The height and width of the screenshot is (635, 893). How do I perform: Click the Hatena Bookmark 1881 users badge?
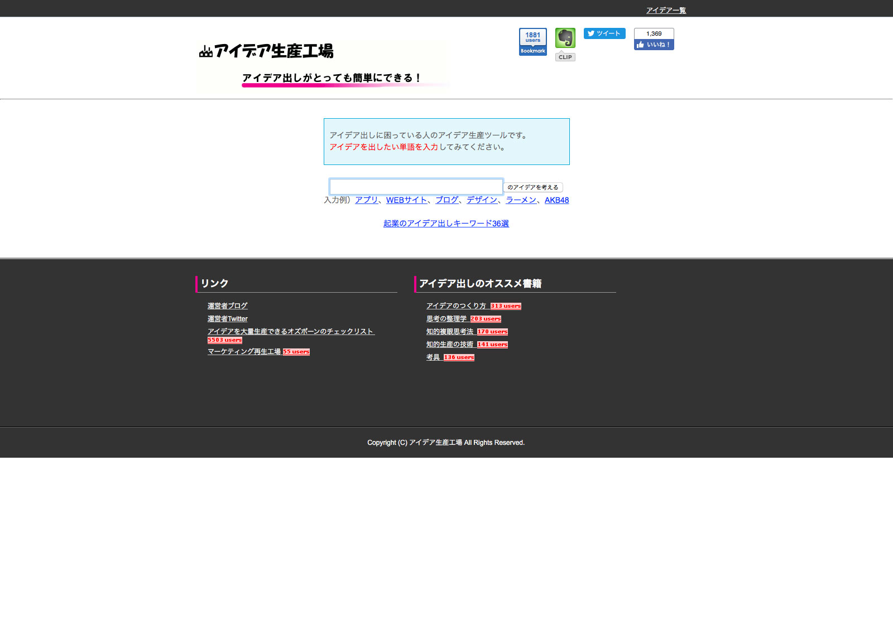pos(532,42)
